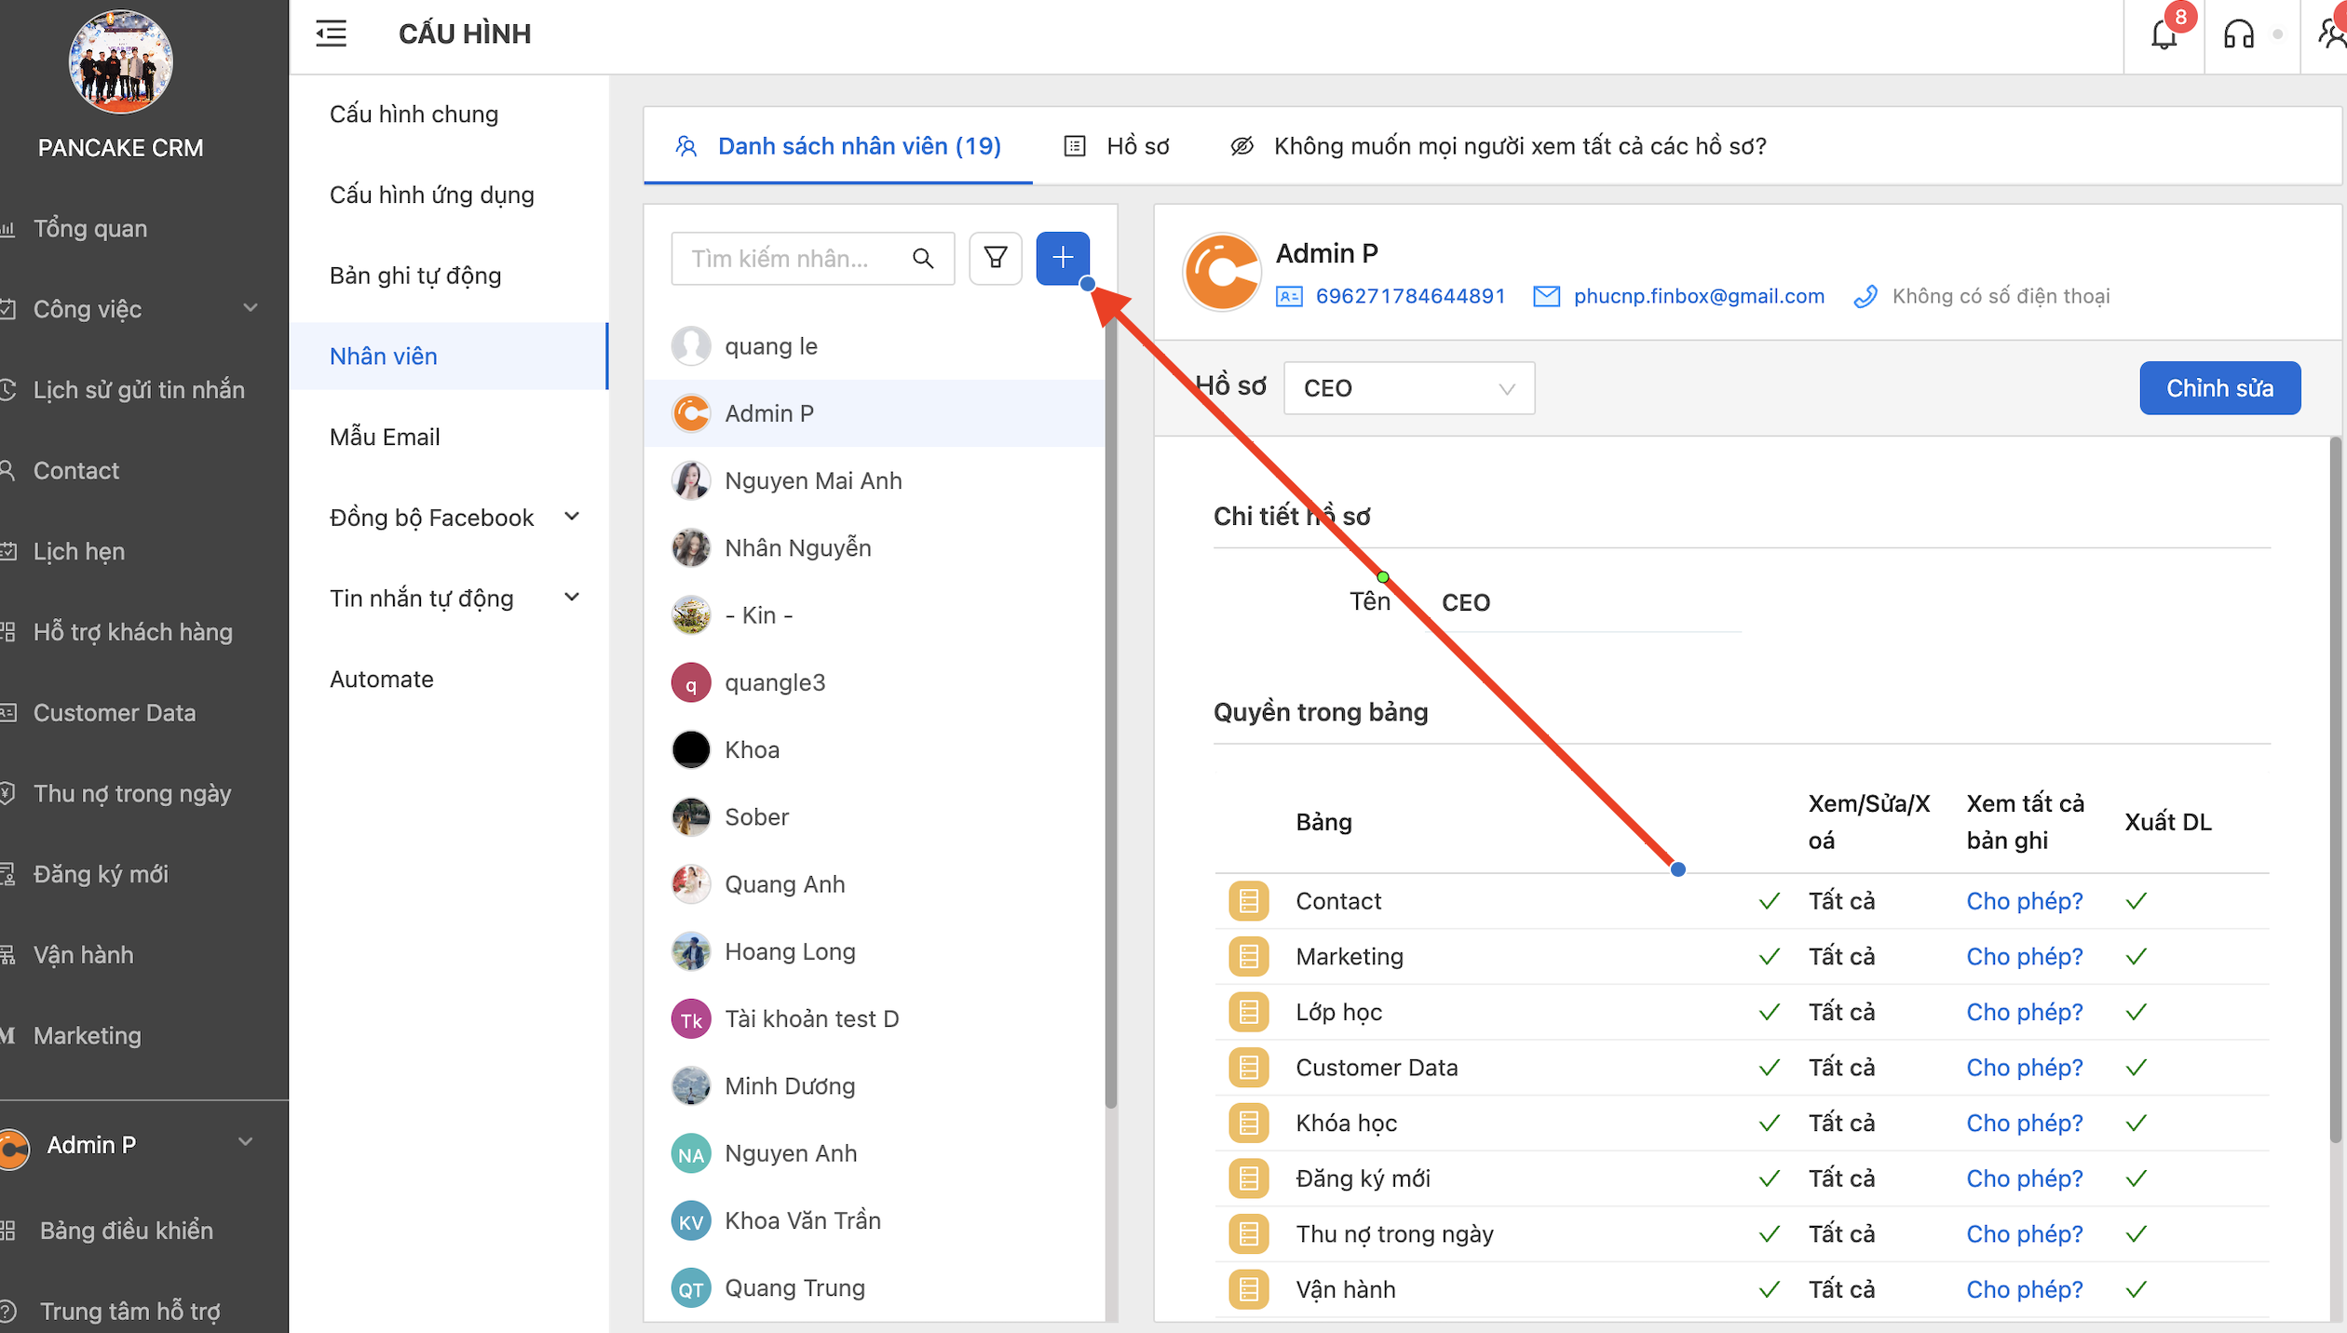The height and width of the screenshot is (1333, 2347).
Task: Click the Chỉnh sửa button
Action: pyautogui.click(x=2219, y=388)
